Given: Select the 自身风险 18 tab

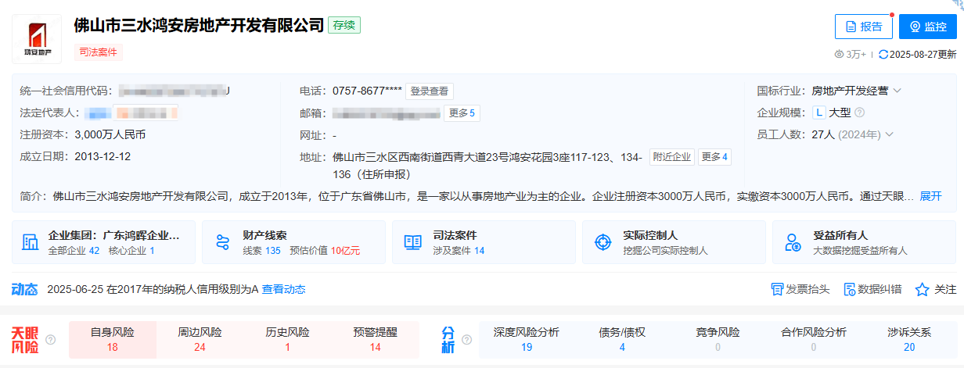Looking at the screenshot, I should point(113,339).
